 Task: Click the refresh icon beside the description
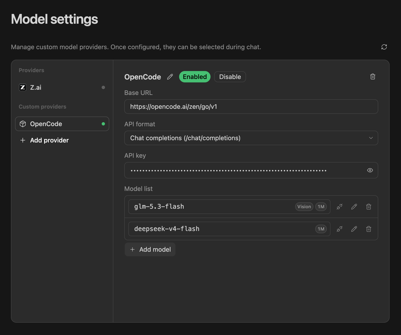coord(384,47)
